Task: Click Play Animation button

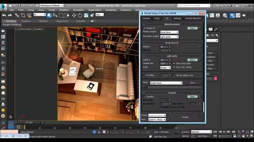Action: (224, 132)
